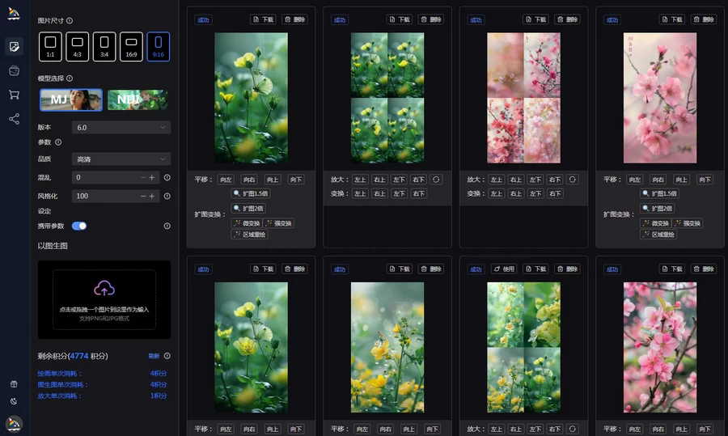Open the gallery icon below the drawing icon
This screenshot has height=436, width=728.
point(14,71)
